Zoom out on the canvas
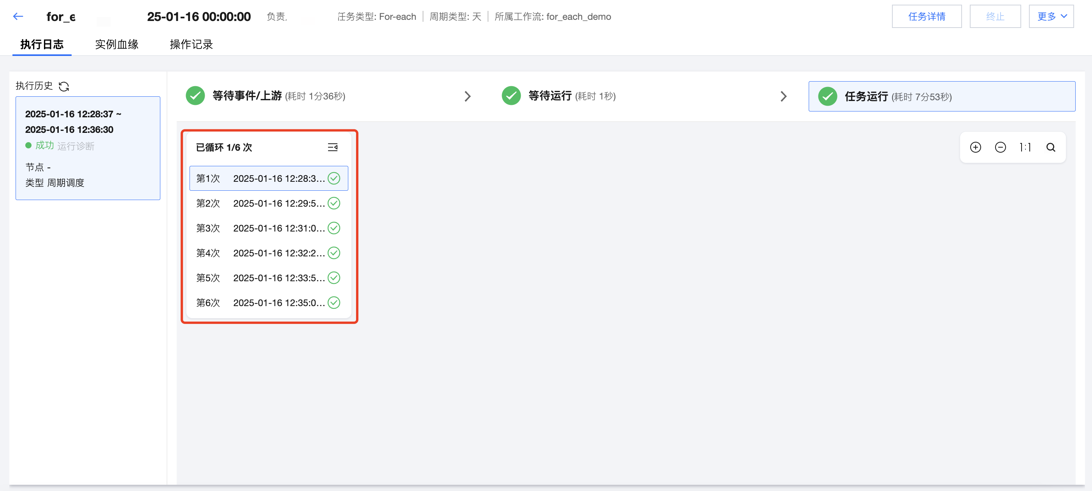The width and height of the screenshot is (1092, 491). 1000,147
